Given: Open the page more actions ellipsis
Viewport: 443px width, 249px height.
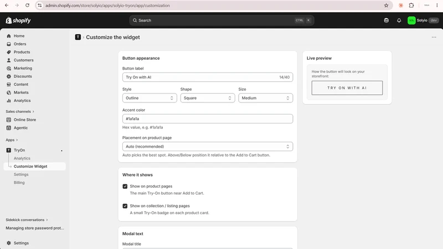Looking at the screenshot, I should point(434,37).
